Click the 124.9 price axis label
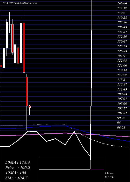 point(121,56)
